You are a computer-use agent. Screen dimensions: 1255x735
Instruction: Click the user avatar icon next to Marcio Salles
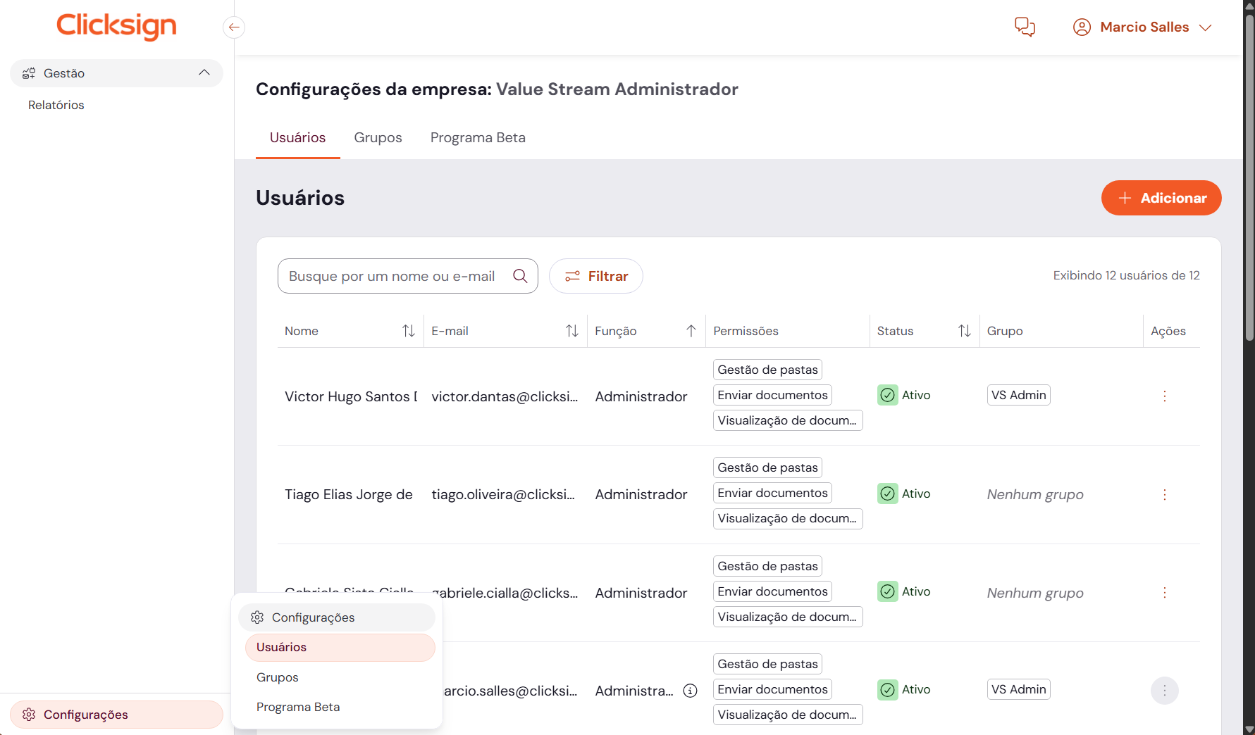tap(1082, 27)
